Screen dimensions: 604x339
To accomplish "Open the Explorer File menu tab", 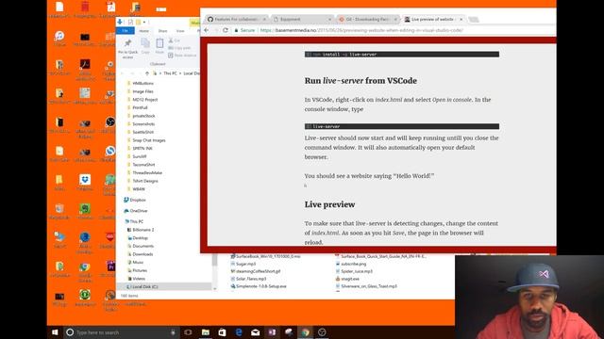I will click(125, 31).
